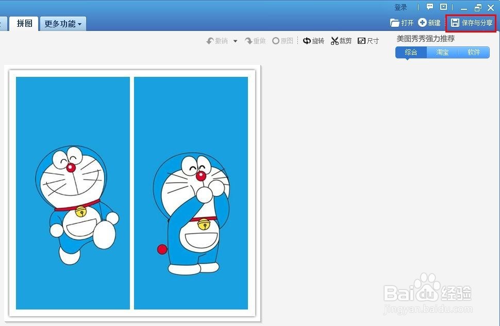Image resolution: width=500 pixels, height=326 pixels.
Task: Click the 登录 login link
Action: point(401,7)
